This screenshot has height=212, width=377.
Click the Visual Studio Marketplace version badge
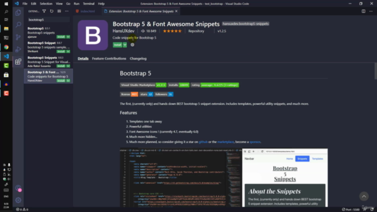[143, 85]
